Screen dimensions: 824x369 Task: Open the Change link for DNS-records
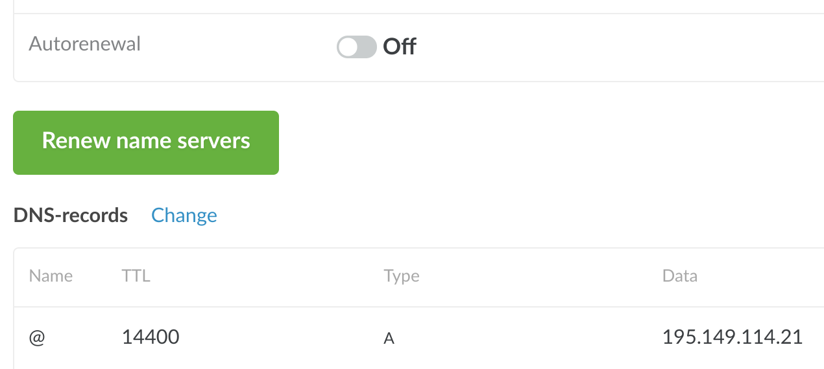coord(184,216)
